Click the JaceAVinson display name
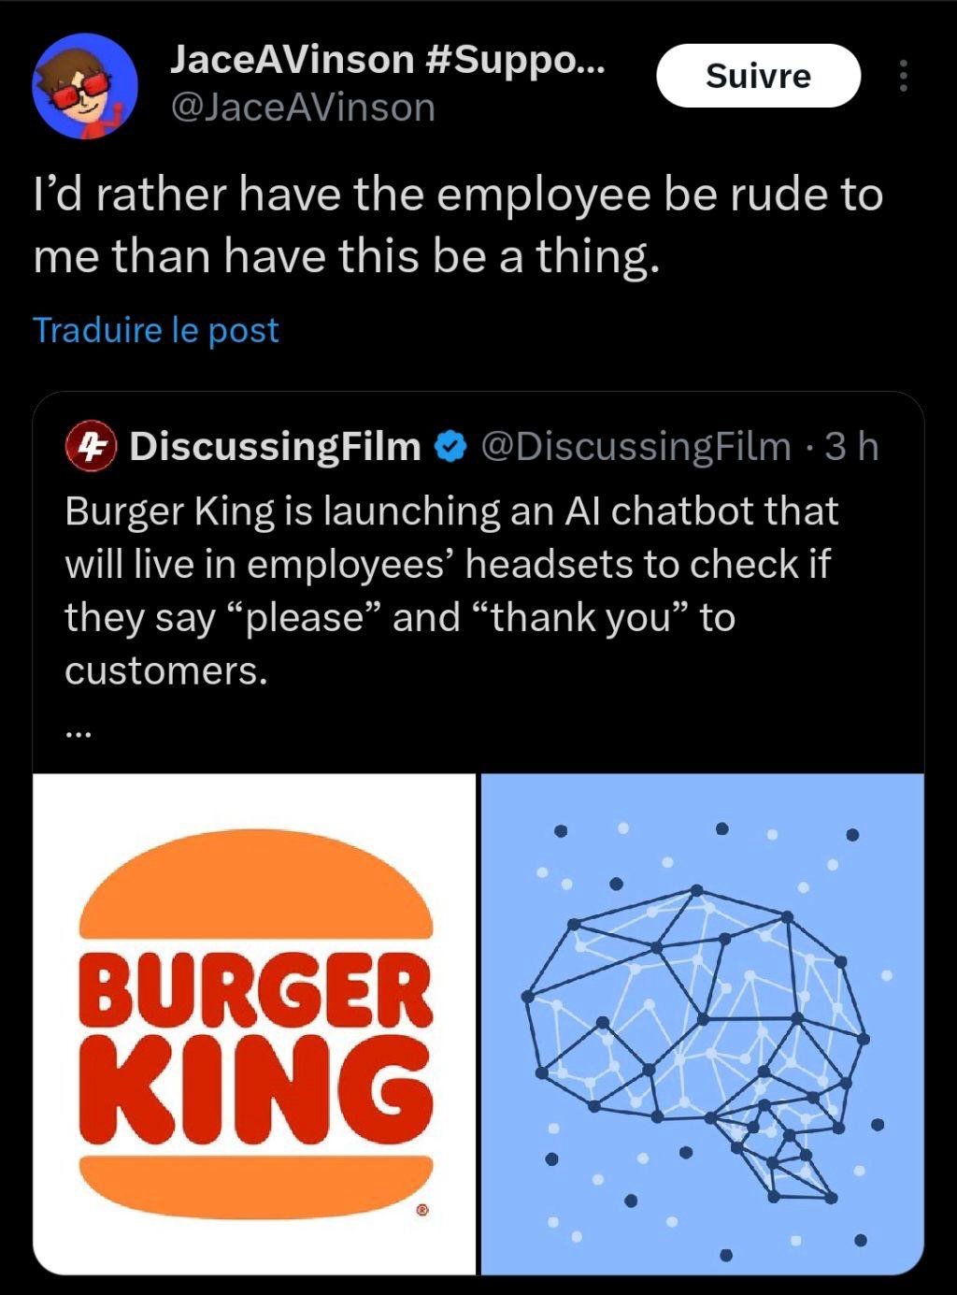Image resolution: width=957 pixels, height=1295 pixels. (292, 61)
